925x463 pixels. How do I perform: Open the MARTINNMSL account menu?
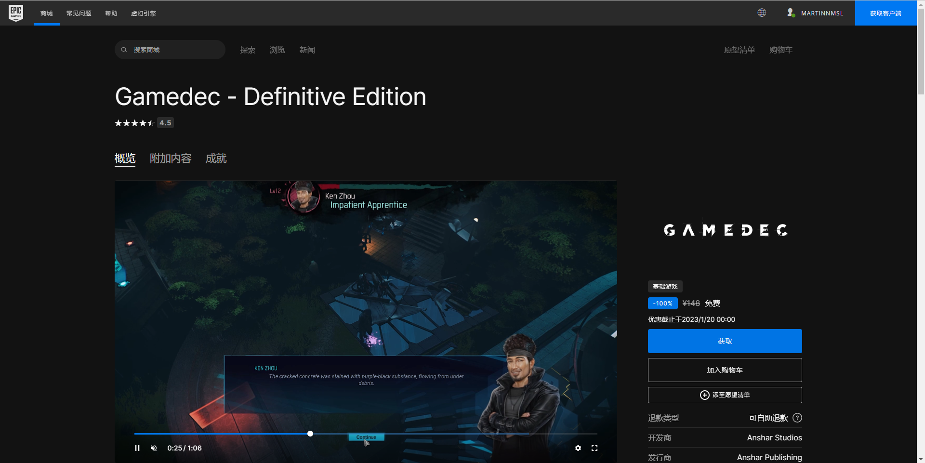pos(815,13)
